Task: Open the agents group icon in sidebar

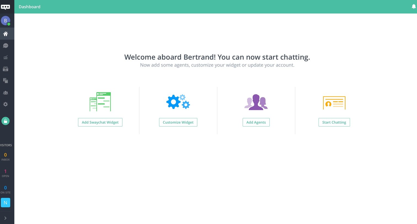Action: (x=6, y=93)
